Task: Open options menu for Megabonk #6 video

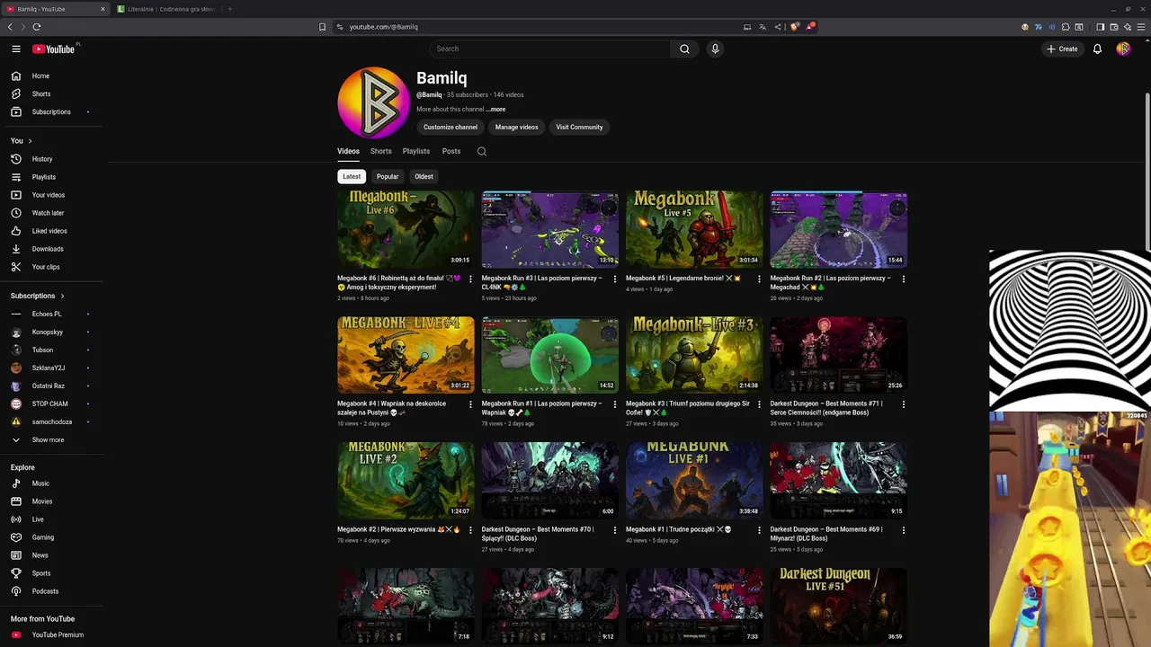Action: pos(470,279)
